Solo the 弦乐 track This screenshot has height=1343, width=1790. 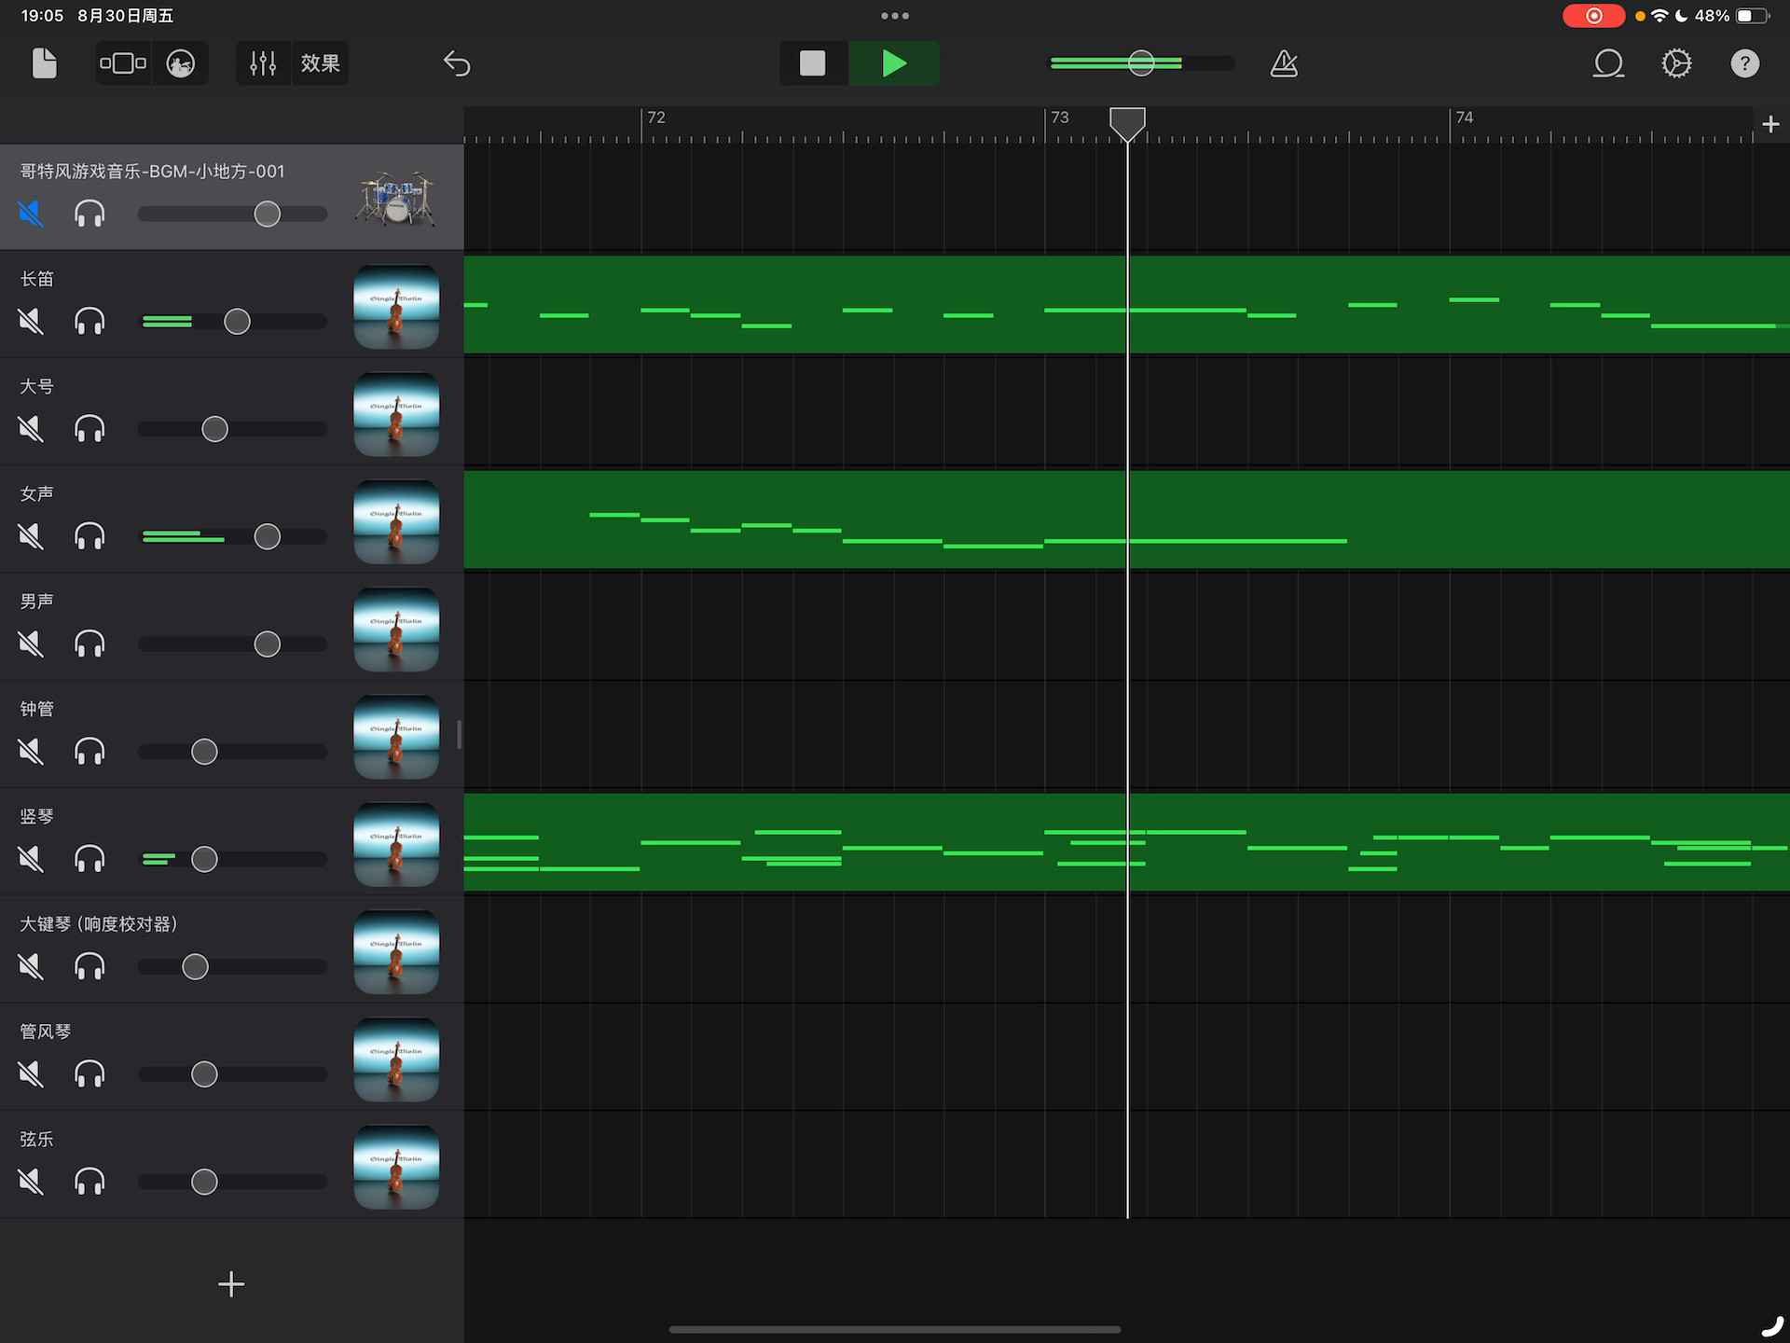(89, 1182)
